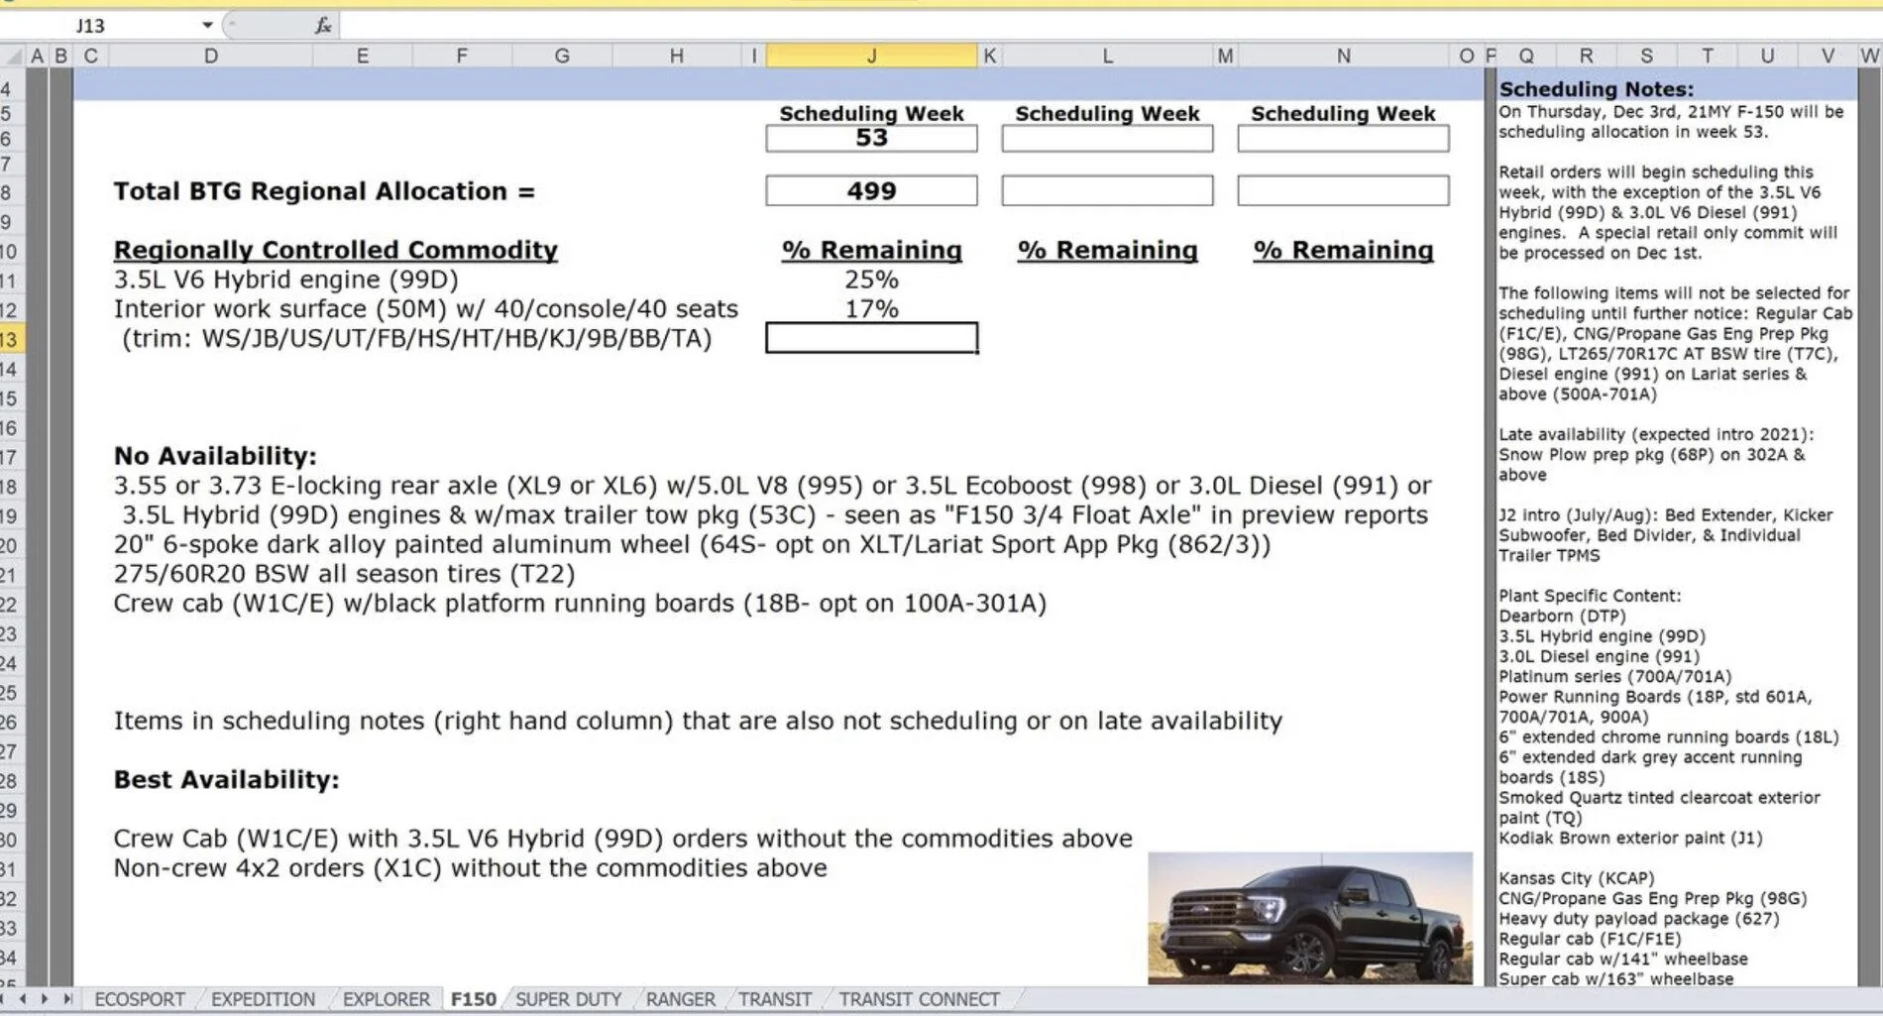The height and width of the screenshot is (1016, 1883).
Task: Open the TRANSIT CONNECT sheet tab
Action: (x=919, y=999)
